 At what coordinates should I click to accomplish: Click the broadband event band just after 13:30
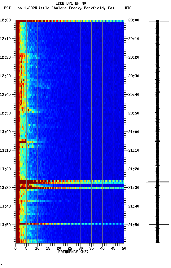pos(70,188)
